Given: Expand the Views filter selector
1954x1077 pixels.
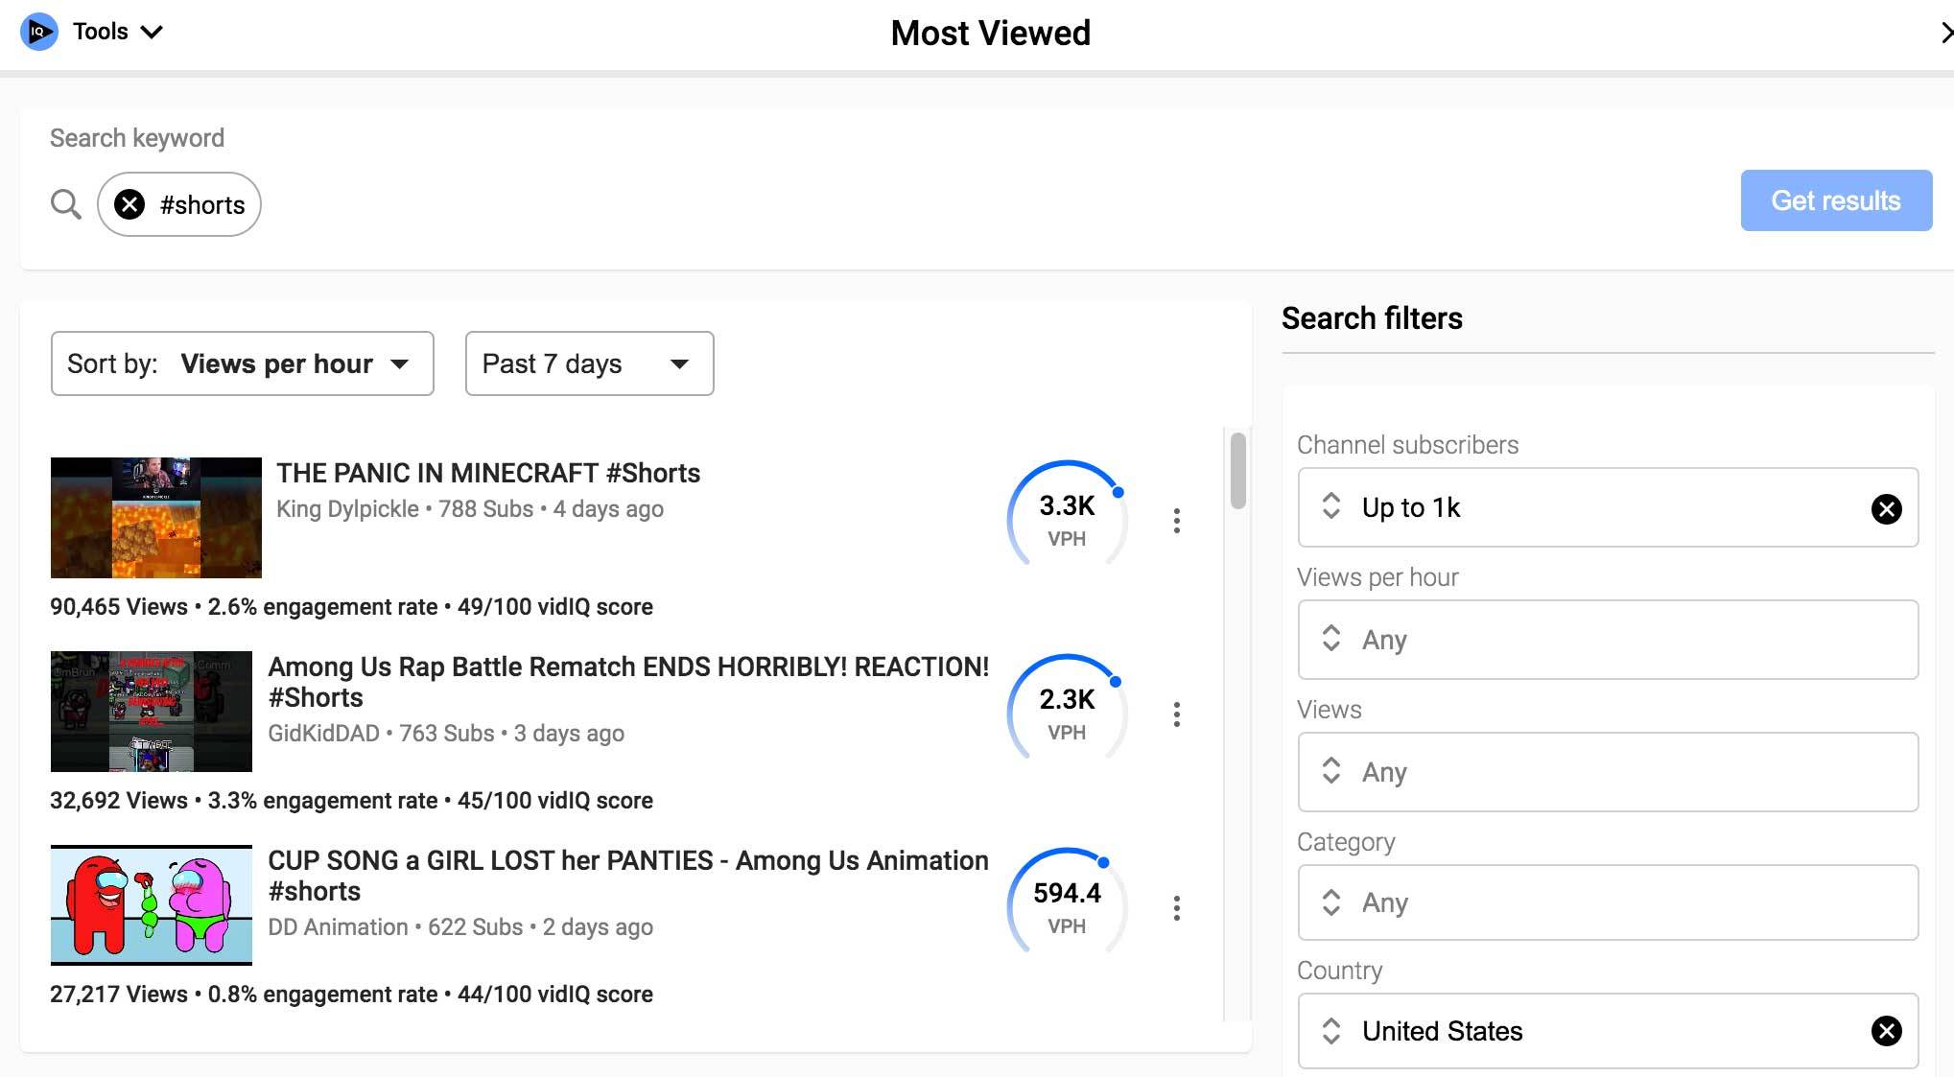Looking at the screenshot, I should (1607, 772).
